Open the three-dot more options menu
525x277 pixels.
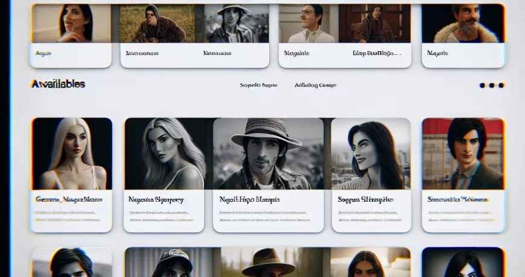click(492, 86)
